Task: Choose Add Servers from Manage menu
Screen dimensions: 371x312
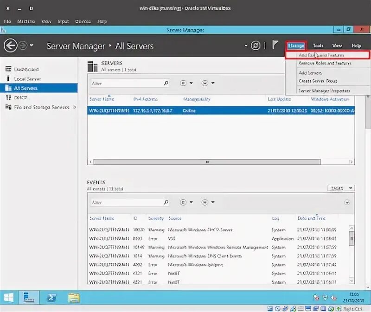Action: (310, 73)
